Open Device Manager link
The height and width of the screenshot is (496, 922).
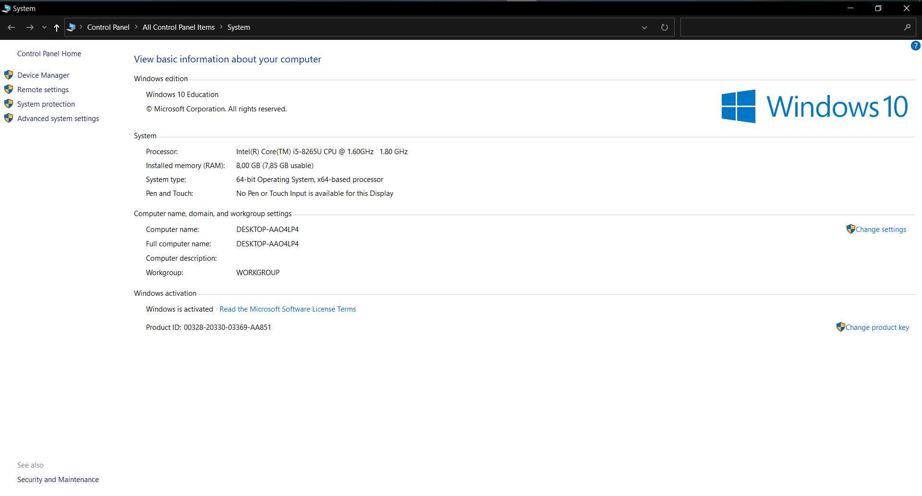click(x=43, y=75)
